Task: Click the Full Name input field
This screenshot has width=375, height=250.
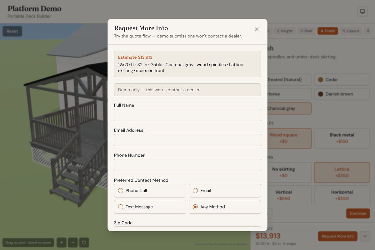Action: pyautogui.click(x=187, y=115)
